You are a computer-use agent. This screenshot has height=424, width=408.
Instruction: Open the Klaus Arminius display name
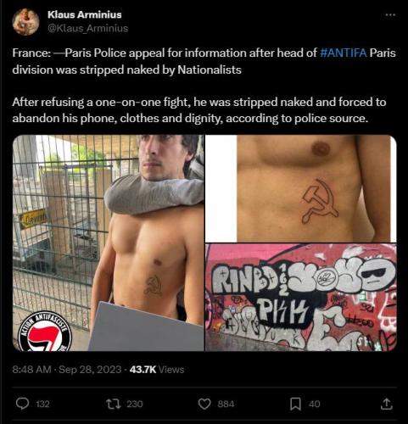click(x=85, y=14)
